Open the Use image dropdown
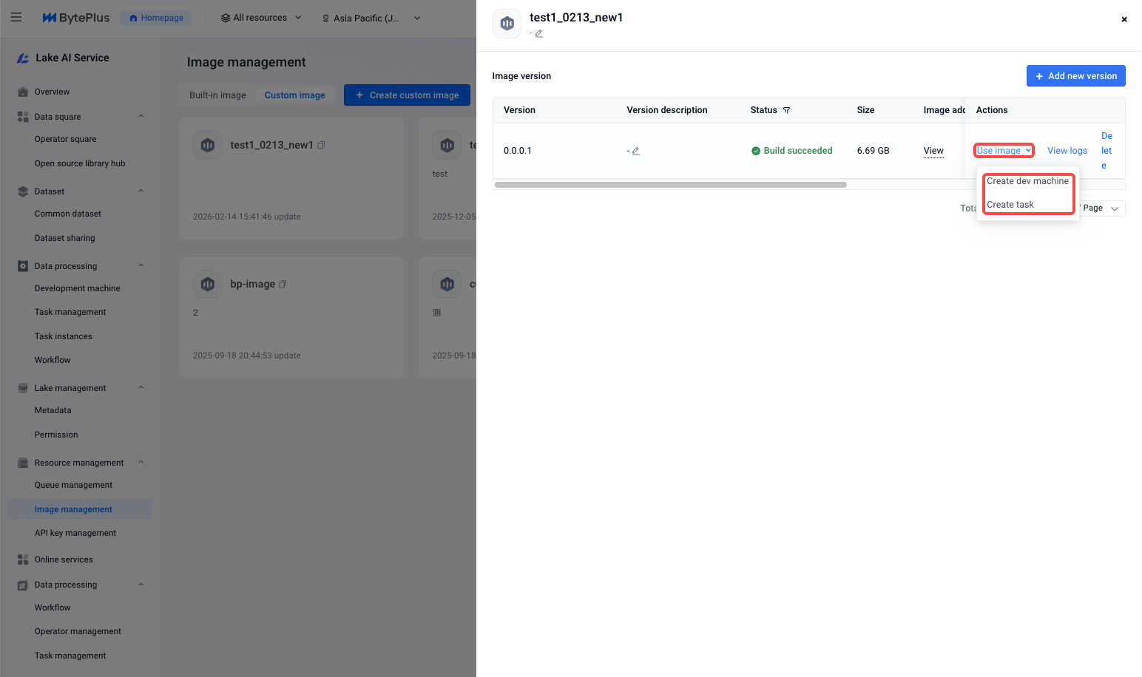 (1003, 151)
